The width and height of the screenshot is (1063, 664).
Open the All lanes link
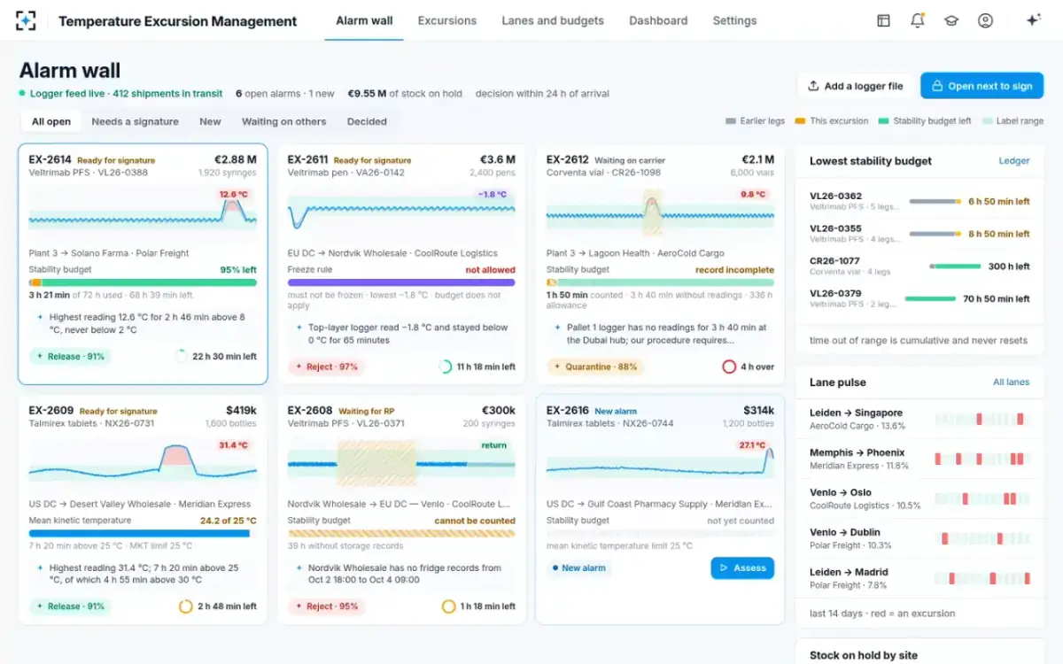[x=1012, y=382]
